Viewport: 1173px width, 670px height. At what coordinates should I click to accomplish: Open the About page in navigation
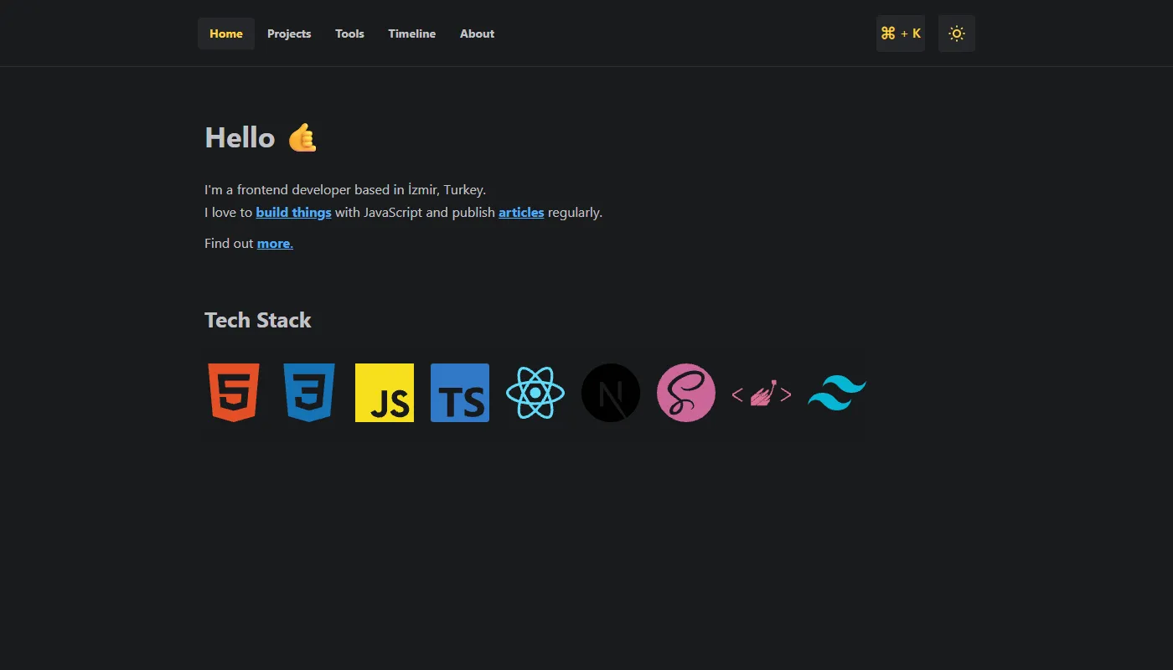tap(477, 33)
